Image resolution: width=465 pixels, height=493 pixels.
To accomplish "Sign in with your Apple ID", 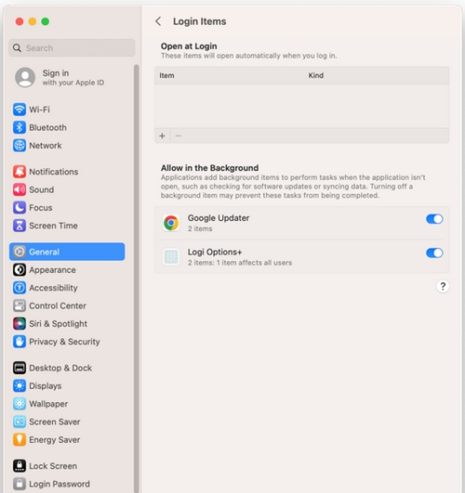I will [x=60, y=77].
